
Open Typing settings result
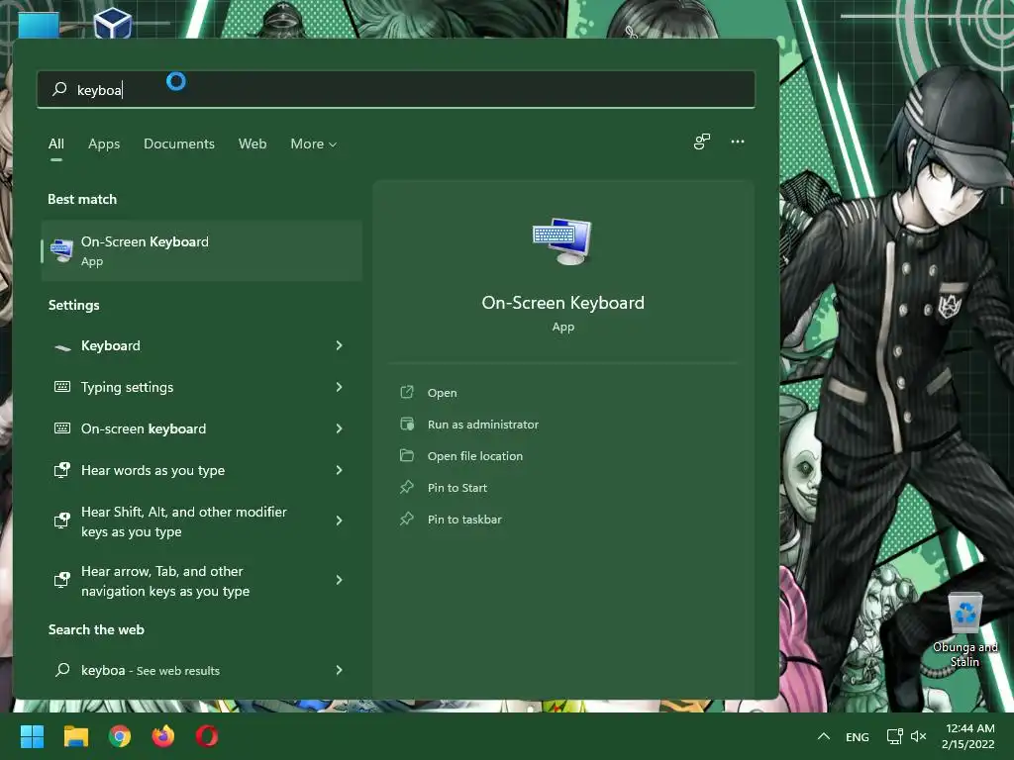pyautogui.click(x=201, y=387)
